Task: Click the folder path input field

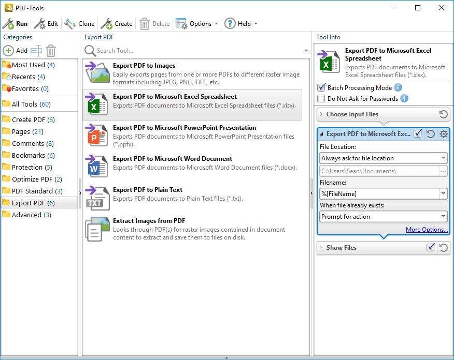Action: coord(379,171)
